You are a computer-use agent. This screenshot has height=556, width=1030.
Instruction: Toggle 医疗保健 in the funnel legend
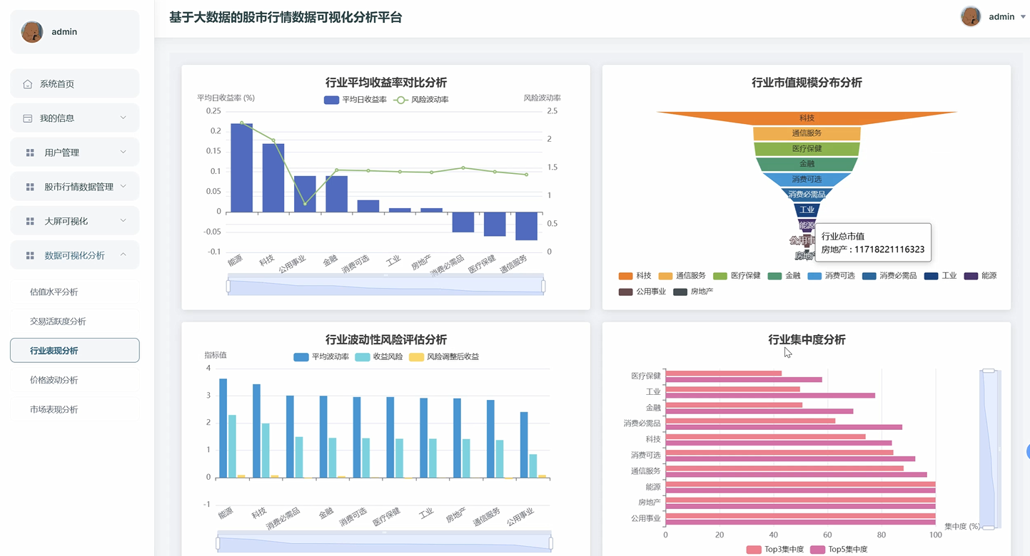[737, 276]
